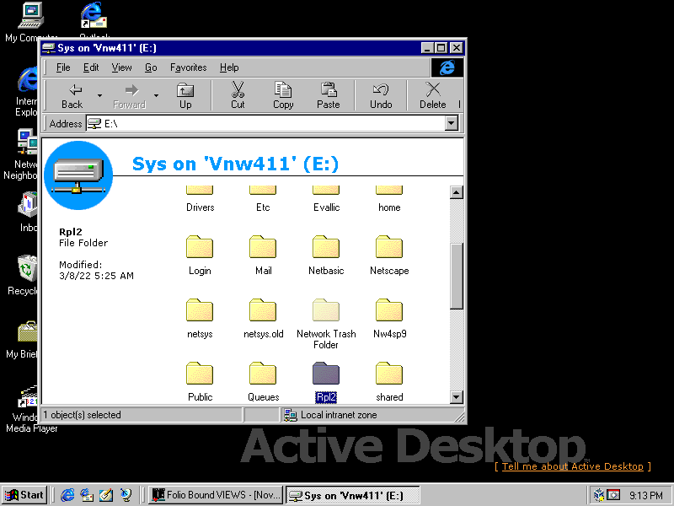The height and width of the screenshot is (506, 674).
Task: Open the View menu
Action: click(121, 67)
